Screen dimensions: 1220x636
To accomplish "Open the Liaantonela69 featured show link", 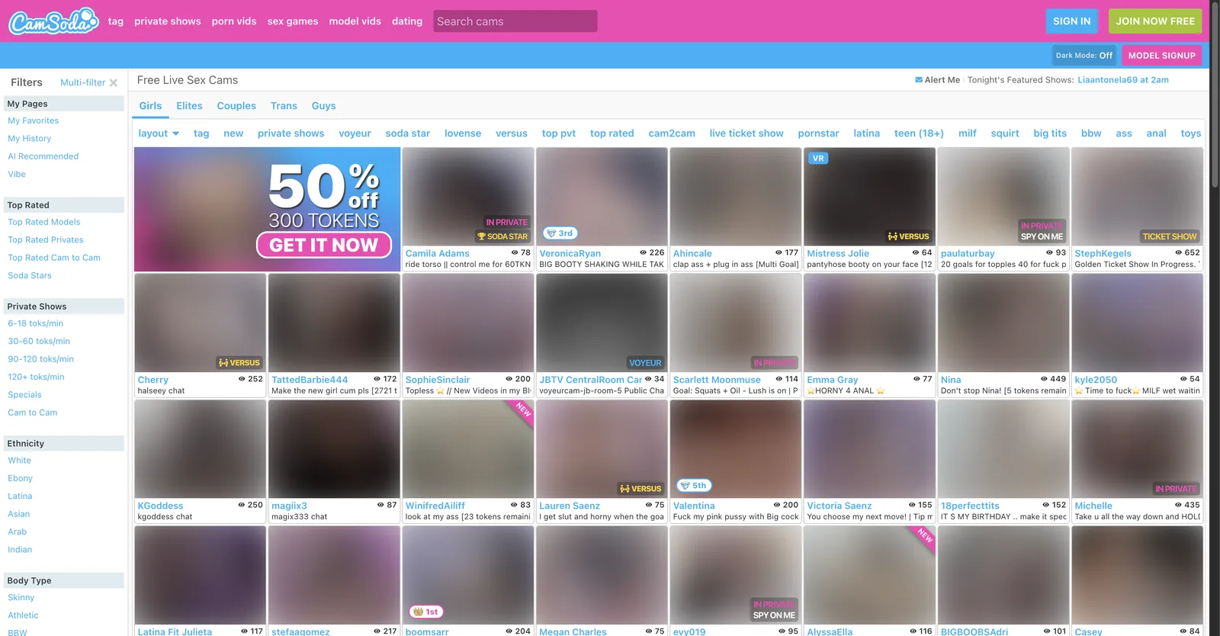I will (x=1122, y=80).
